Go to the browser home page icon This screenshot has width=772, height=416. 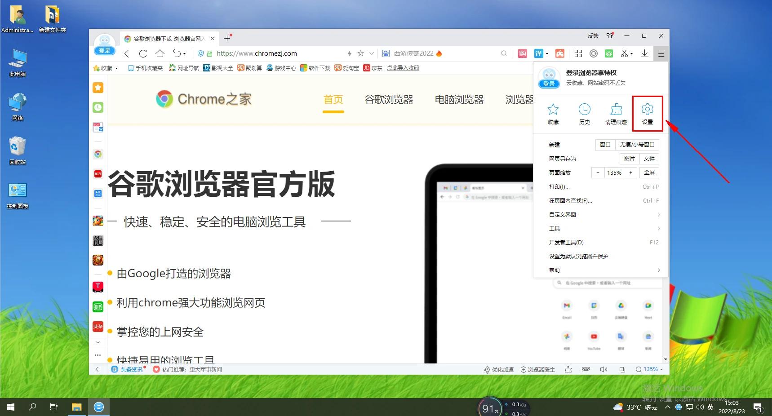(160, 53)
